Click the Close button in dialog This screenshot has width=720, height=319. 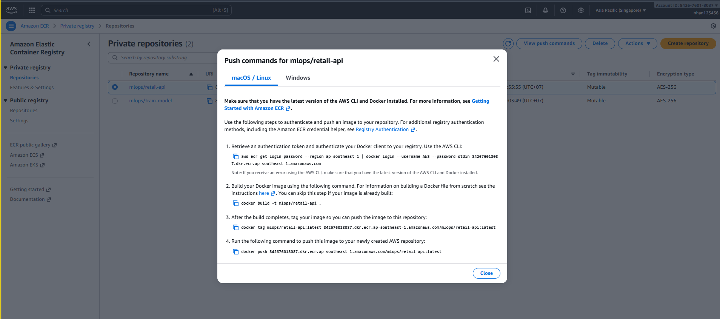point(486,273)
